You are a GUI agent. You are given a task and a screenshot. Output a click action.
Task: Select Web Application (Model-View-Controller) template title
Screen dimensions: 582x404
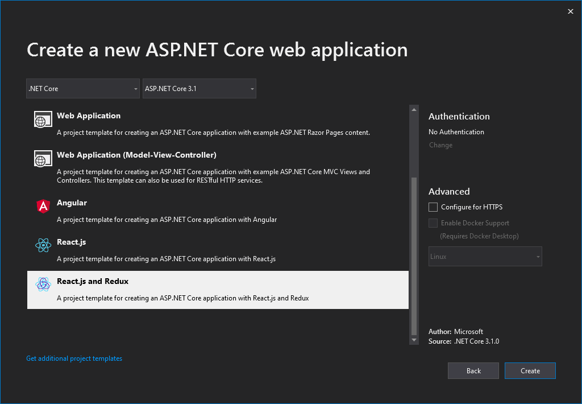pos(136,155)
